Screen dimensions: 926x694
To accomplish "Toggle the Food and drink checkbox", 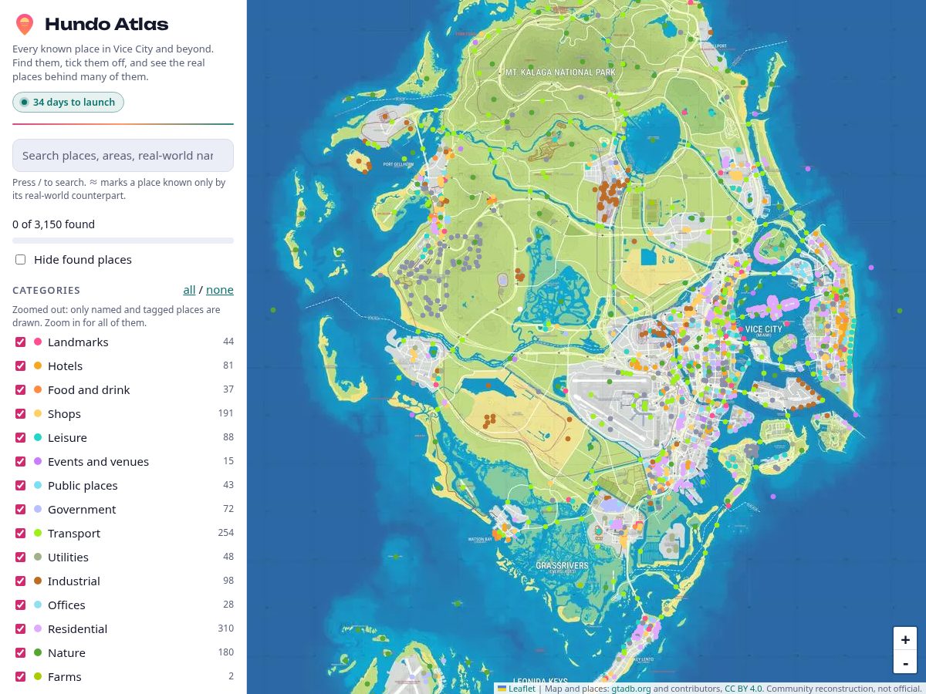I will (21, 390).
